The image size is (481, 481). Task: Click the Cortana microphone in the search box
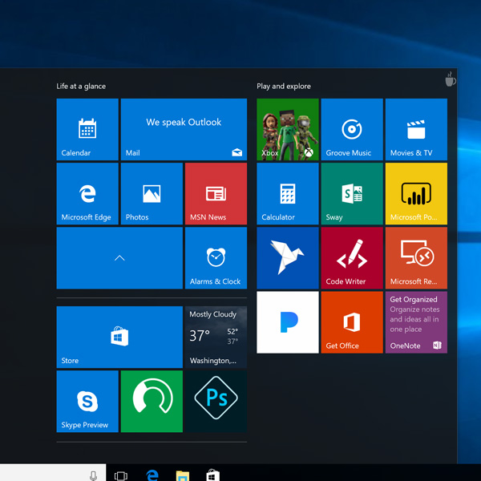pyautogui.click(x=94, y=475)
